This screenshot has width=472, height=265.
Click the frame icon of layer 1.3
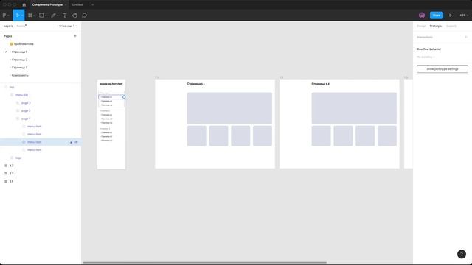(6, 166)
